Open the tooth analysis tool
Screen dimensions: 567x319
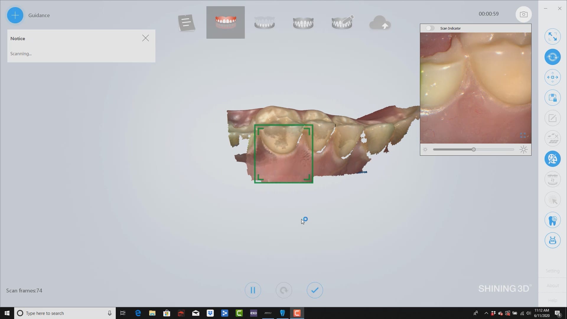pos(553,220)
